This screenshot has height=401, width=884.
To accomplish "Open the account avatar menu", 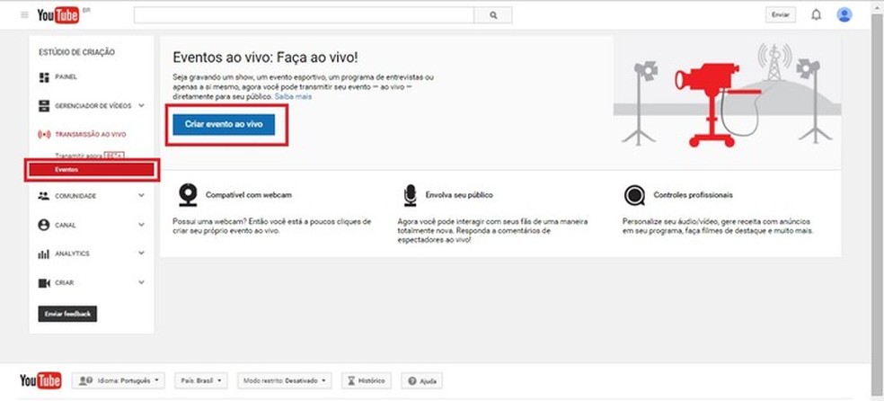I will click(844, 15).
